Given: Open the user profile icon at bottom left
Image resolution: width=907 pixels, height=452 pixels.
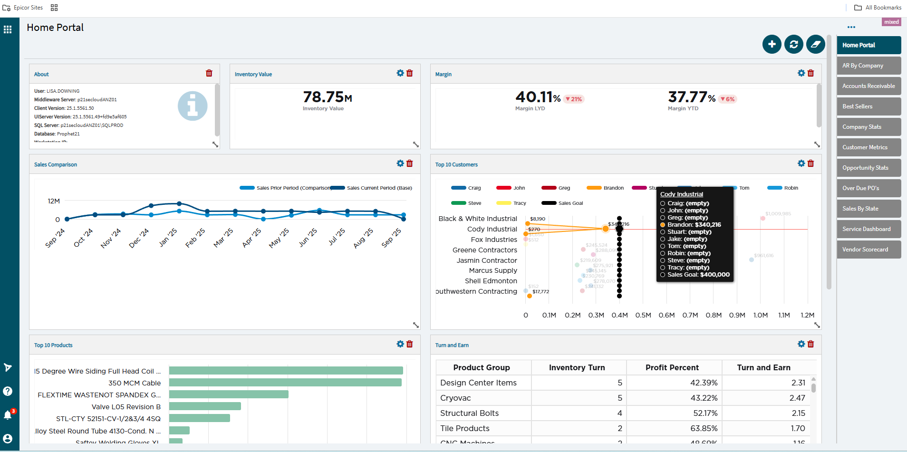Looking at the screenshot, I should (8, 438).
